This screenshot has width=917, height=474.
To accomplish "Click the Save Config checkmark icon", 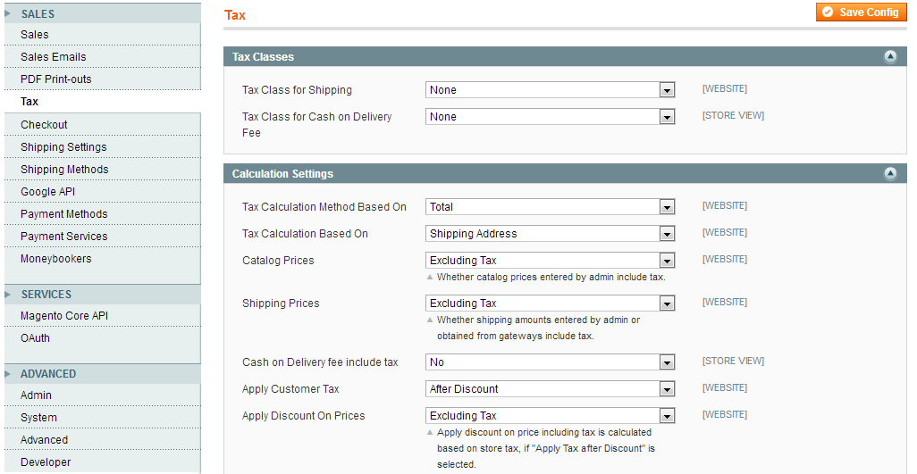I will [828, 12].
